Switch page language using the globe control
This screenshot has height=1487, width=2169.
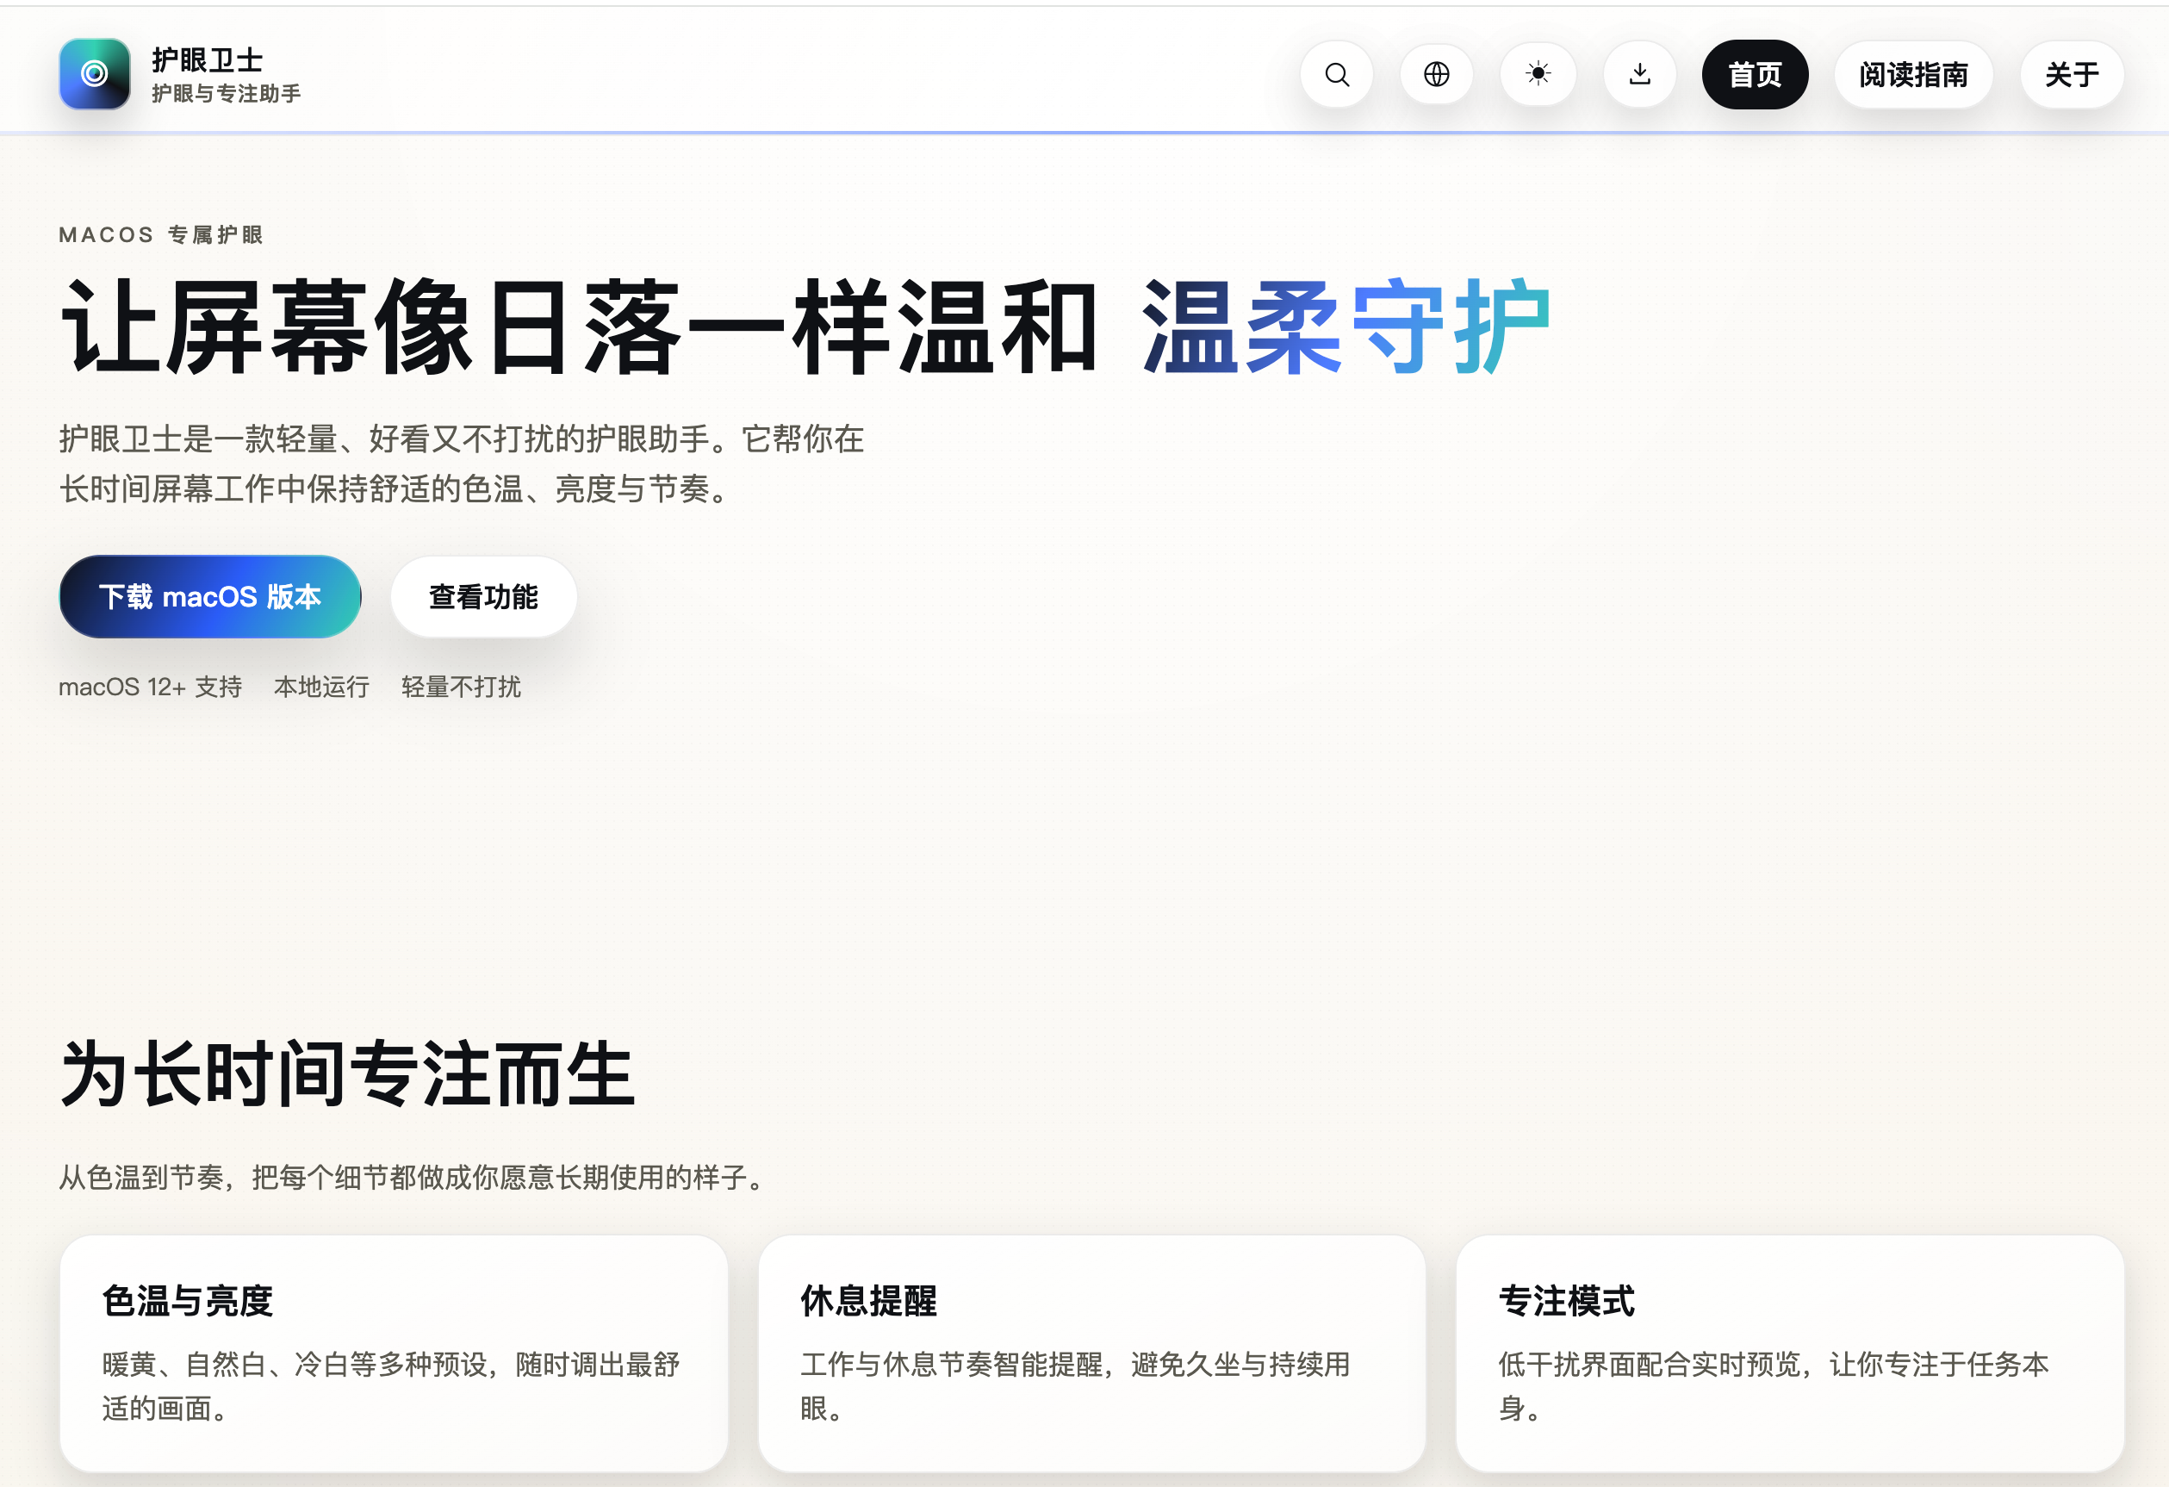point(1438,75)
